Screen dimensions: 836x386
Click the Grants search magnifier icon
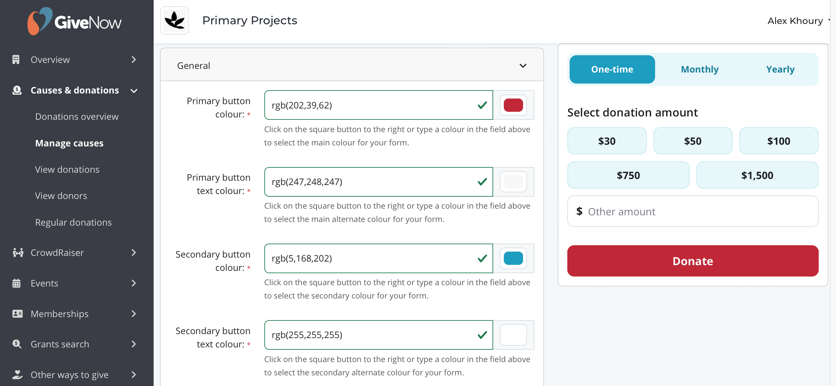click(17, 344)
